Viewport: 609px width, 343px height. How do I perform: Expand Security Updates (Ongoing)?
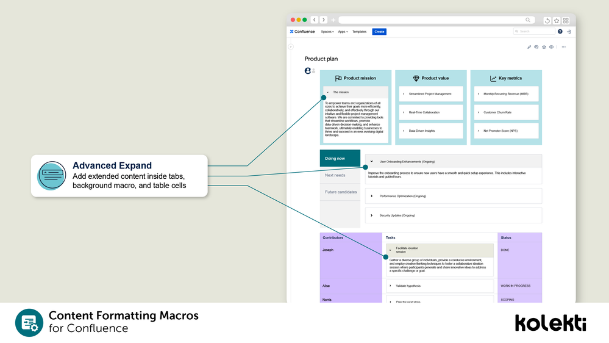[454, 215]
